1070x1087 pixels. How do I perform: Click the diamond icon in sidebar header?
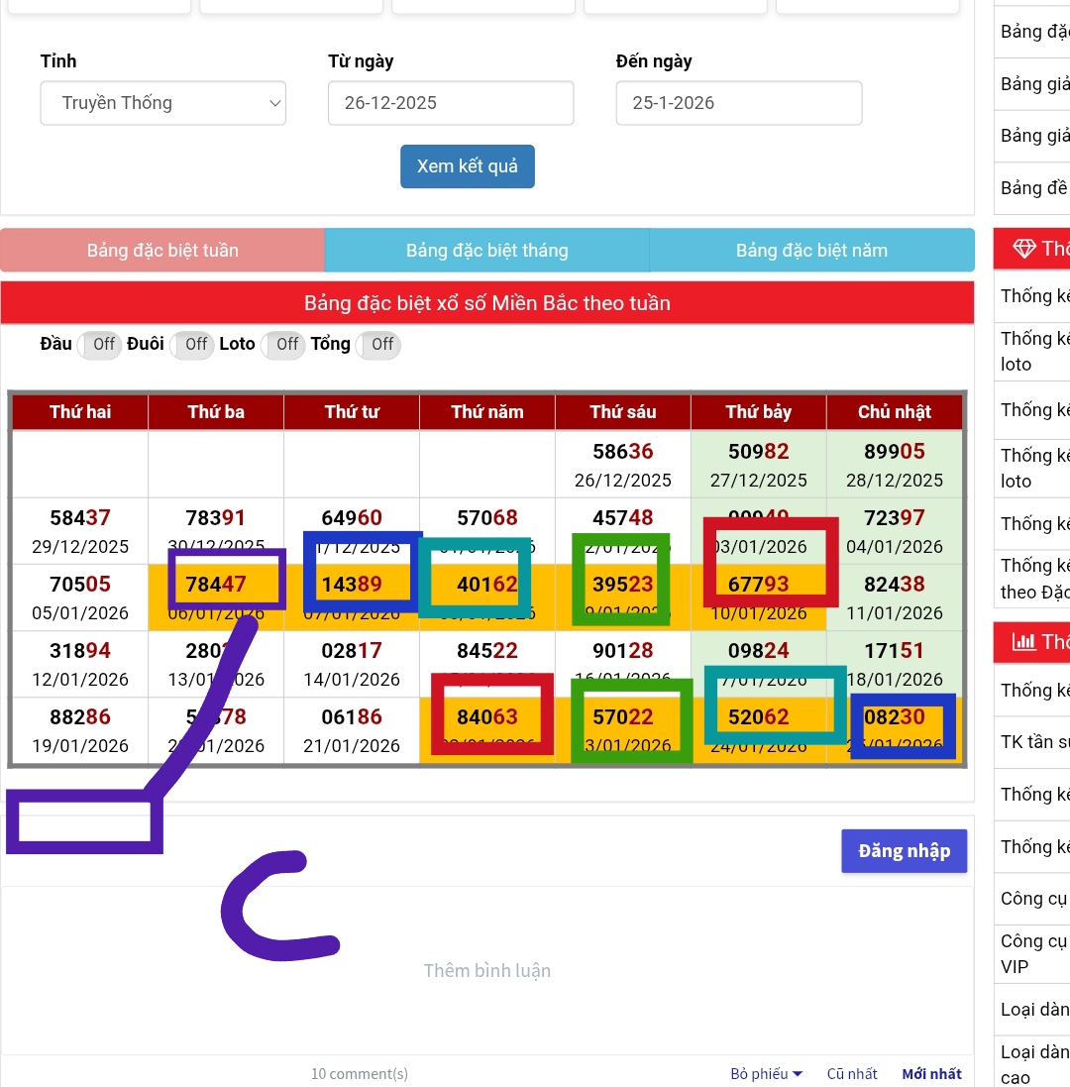coord(1023,249)
